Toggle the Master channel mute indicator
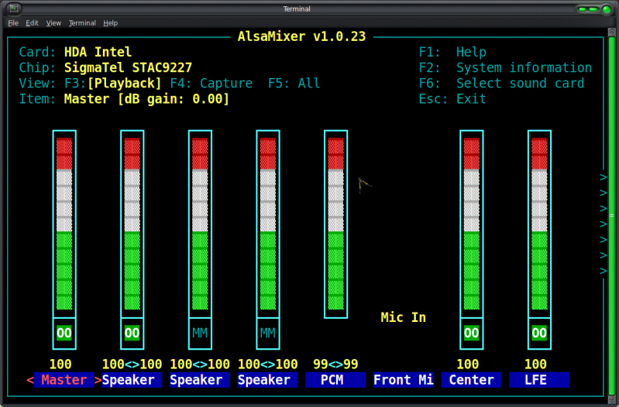The width and height of the screenshot is (619, 407). click(64, 333)
